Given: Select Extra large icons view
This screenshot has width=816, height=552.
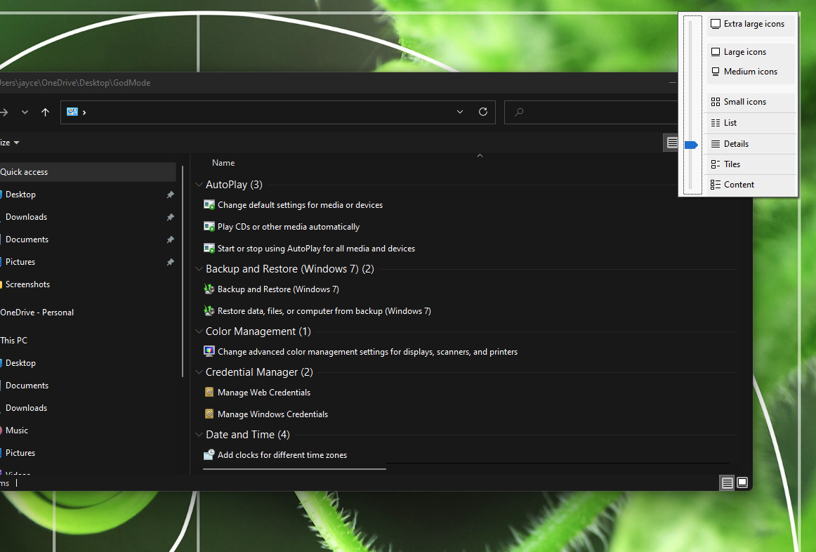Looking at the screenshot, I should [751, 24].
